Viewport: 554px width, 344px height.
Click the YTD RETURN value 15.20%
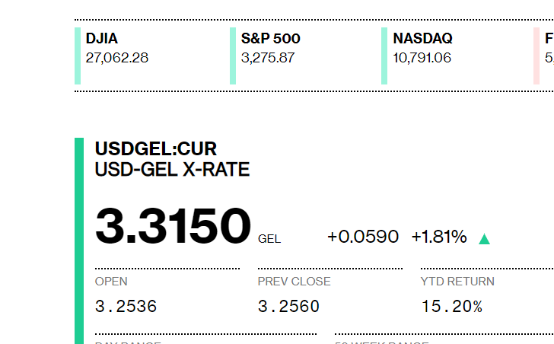pos(452,307)
